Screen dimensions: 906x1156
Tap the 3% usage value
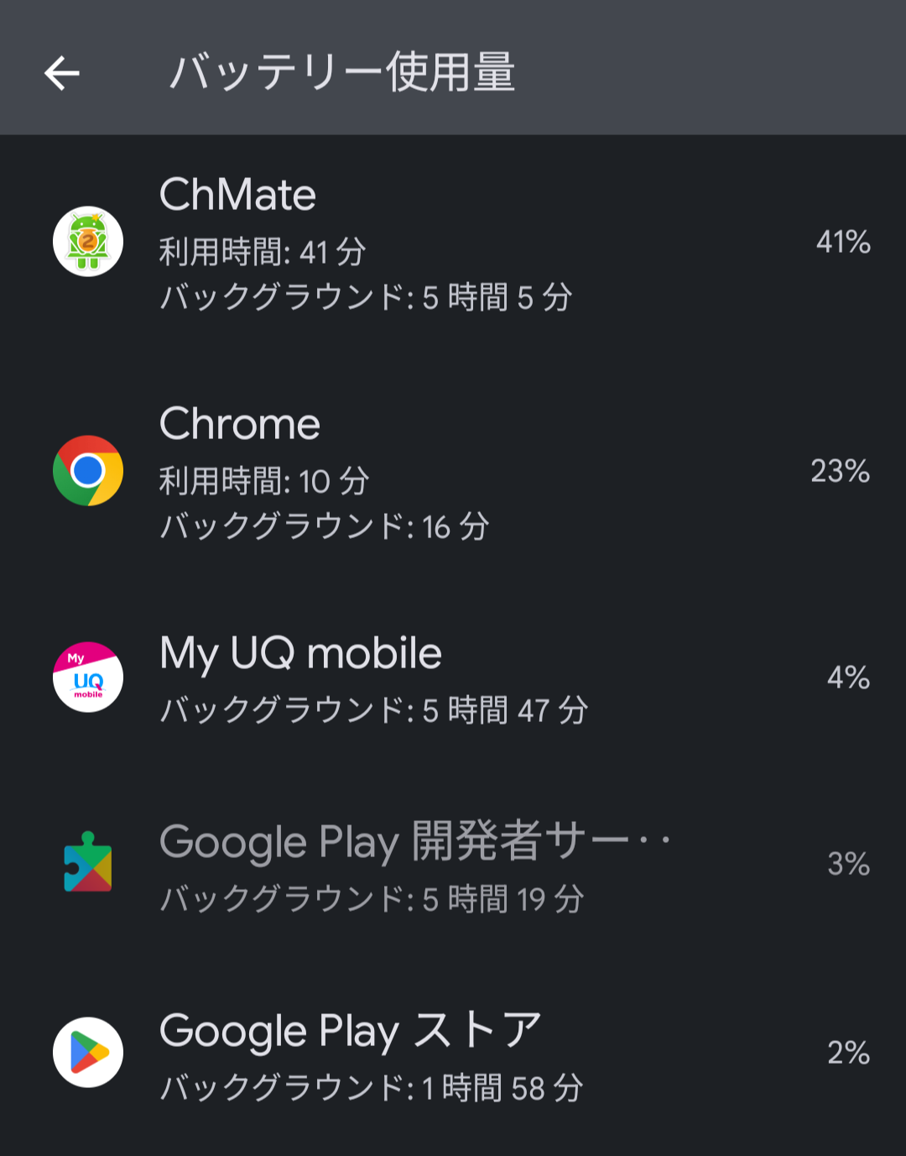848,864
